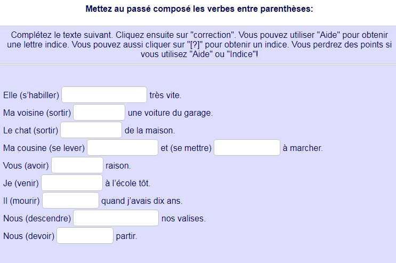Viewport: 396px width, 263px height.
Task: Click the blank after "Vous (avoir)"
Action: click(77, 165)
